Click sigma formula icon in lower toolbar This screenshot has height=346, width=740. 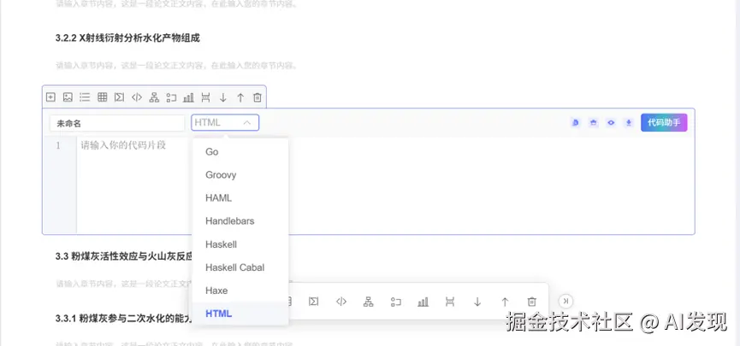click(x=313, y=302)
